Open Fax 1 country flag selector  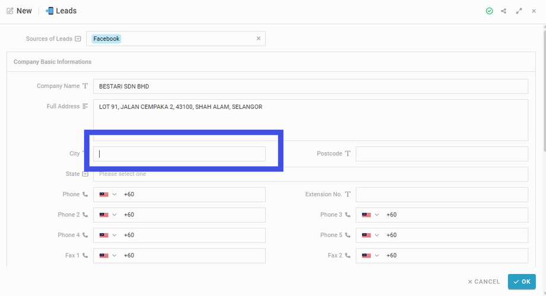coord(107,256)
